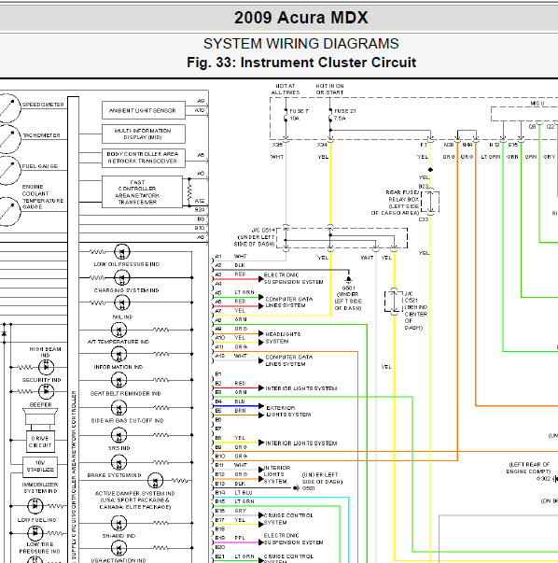The height and width of the screenshot is (563, 558).
Task: Select the Fast Controller Area Network Transceiver box
Action: tap(142, 191)
